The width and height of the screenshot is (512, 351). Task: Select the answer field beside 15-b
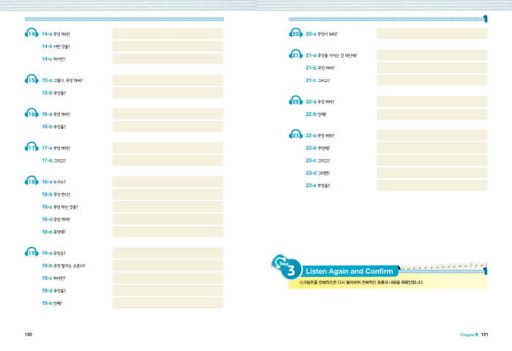[x=167, y=93]
